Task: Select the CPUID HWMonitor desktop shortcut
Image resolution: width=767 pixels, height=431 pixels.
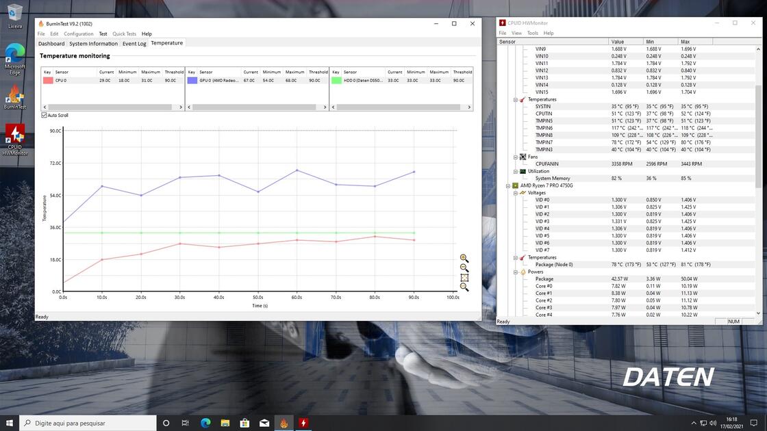Action: point(14,140)
